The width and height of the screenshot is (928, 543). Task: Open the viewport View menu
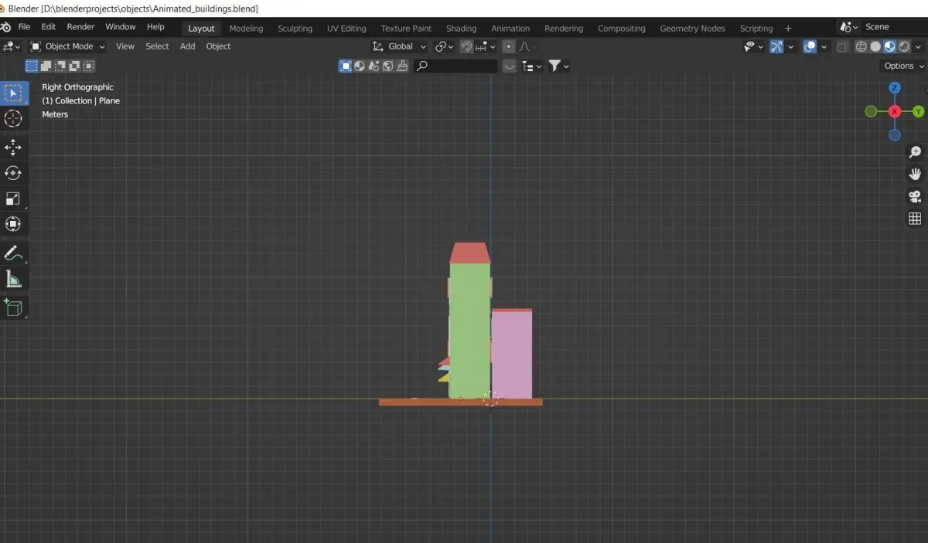[125, 46]
